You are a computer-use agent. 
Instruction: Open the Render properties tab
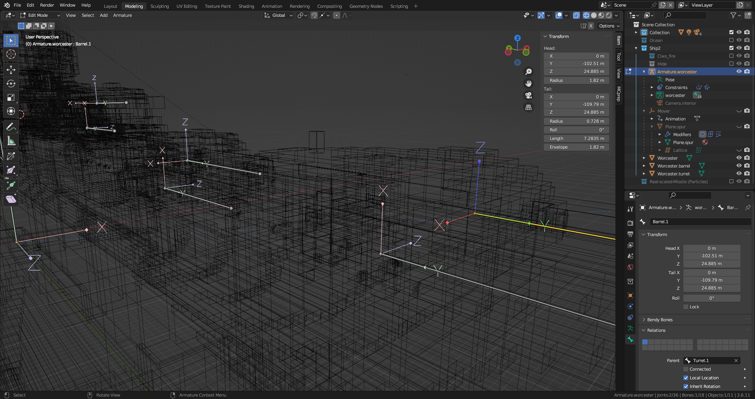click(x=630, y=223)
